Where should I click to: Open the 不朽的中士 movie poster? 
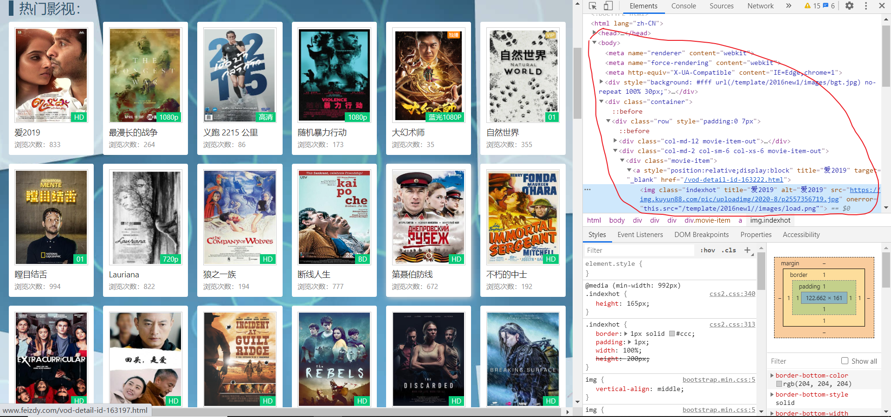pyautogui.click(x=523, y=217)
